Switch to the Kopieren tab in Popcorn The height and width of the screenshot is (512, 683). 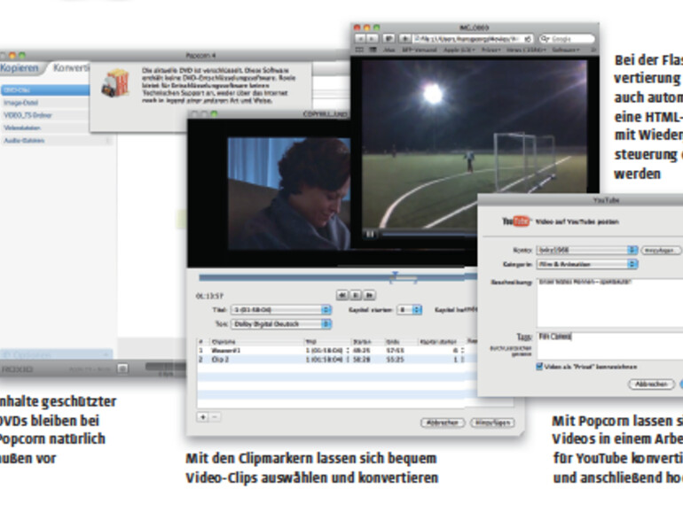point(20,68)
